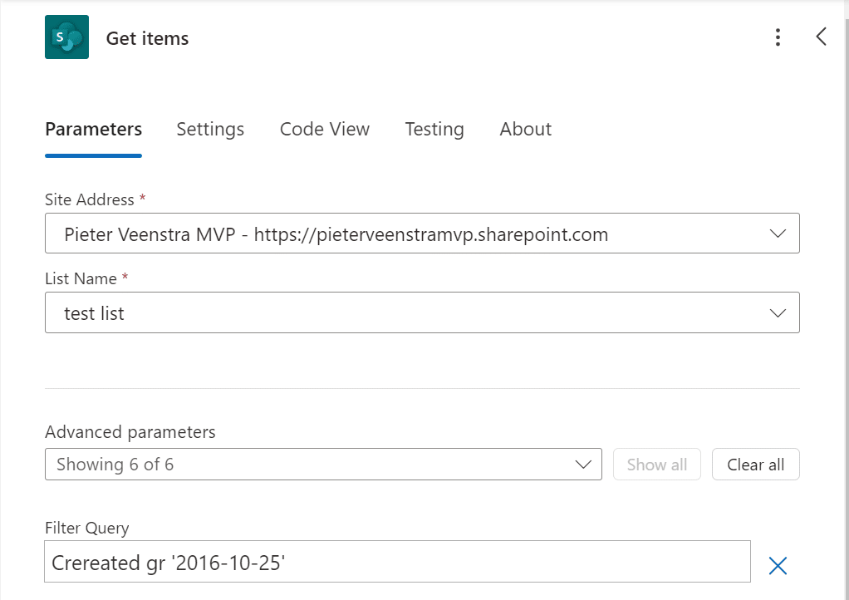Collapse the panel with the left chevron
This screenshot has width=849, height=600.
pos(821,37)
